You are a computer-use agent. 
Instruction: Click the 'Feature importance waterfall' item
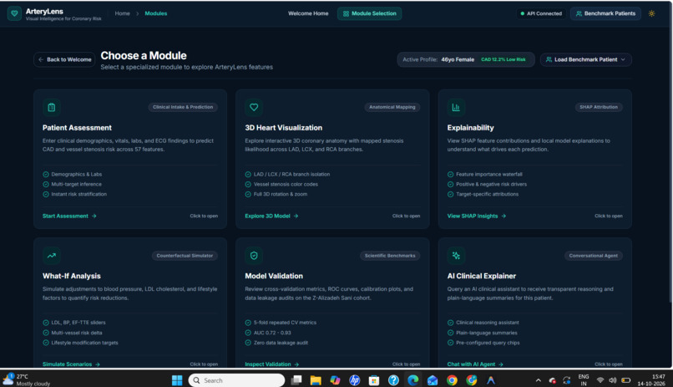pyautogui.click(x=485, y=175)
